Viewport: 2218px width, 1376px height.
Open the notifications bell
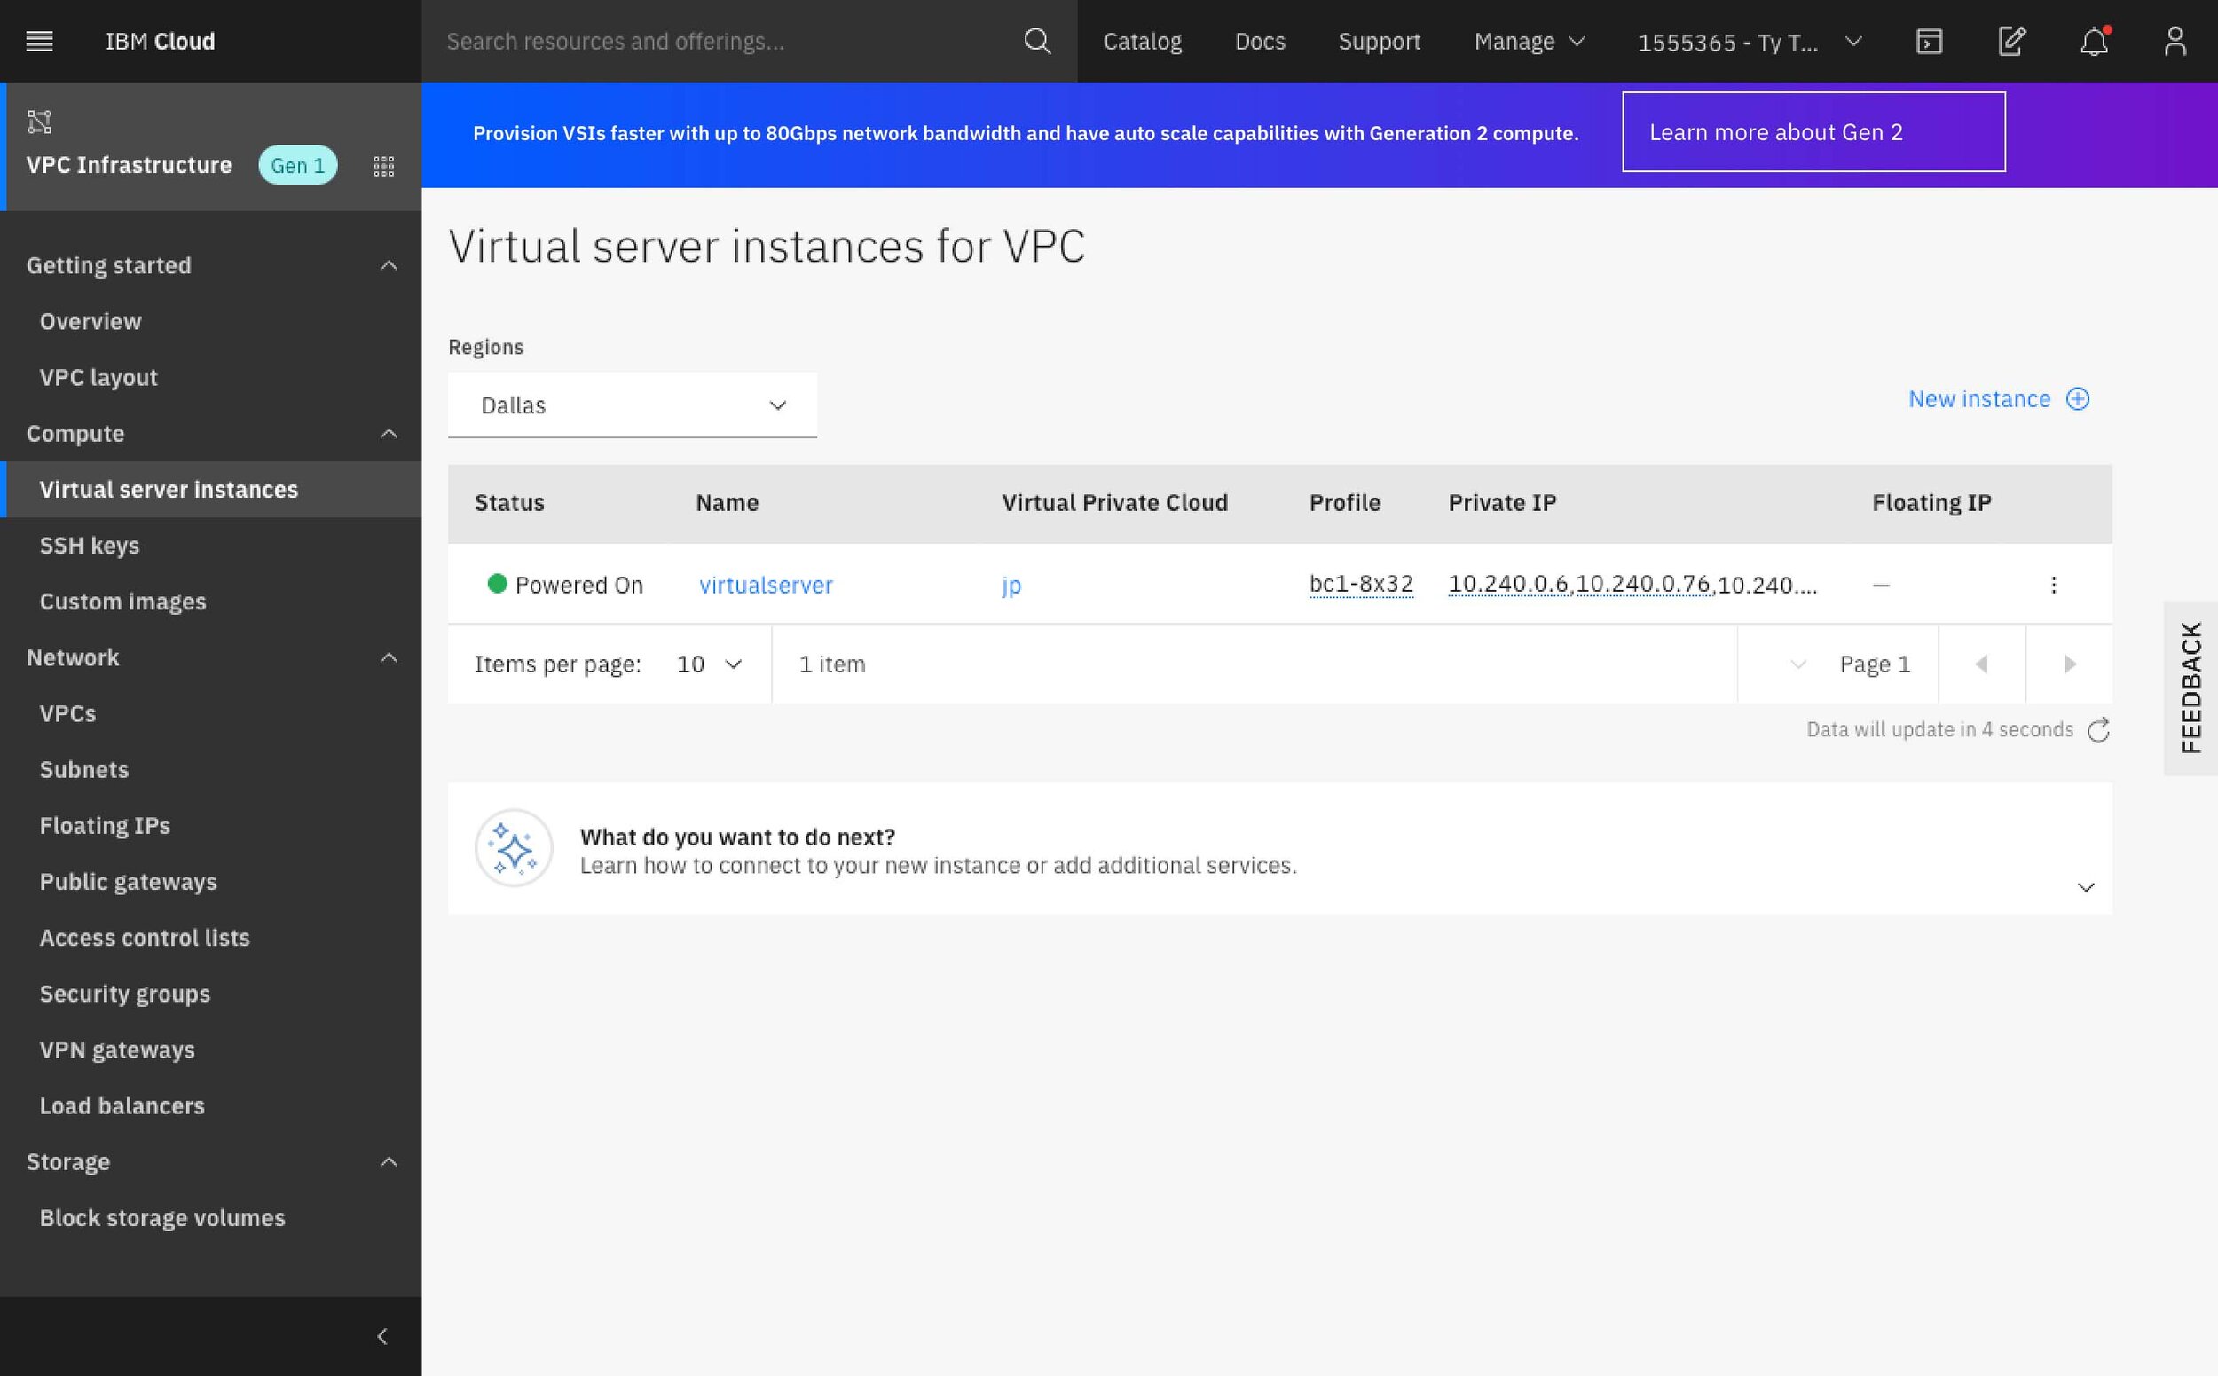(x=2093, y=41)
